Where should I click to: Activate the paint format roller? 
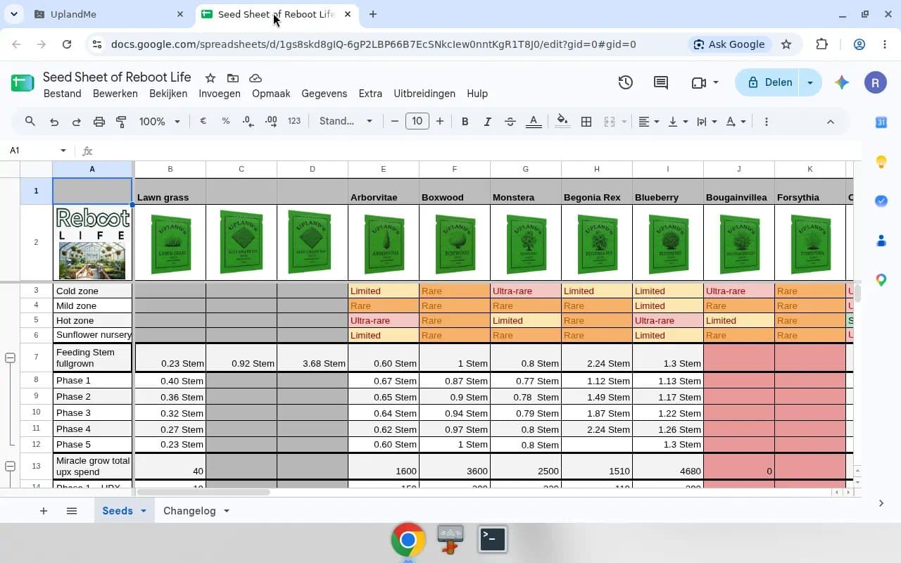(x=121, y=122)
